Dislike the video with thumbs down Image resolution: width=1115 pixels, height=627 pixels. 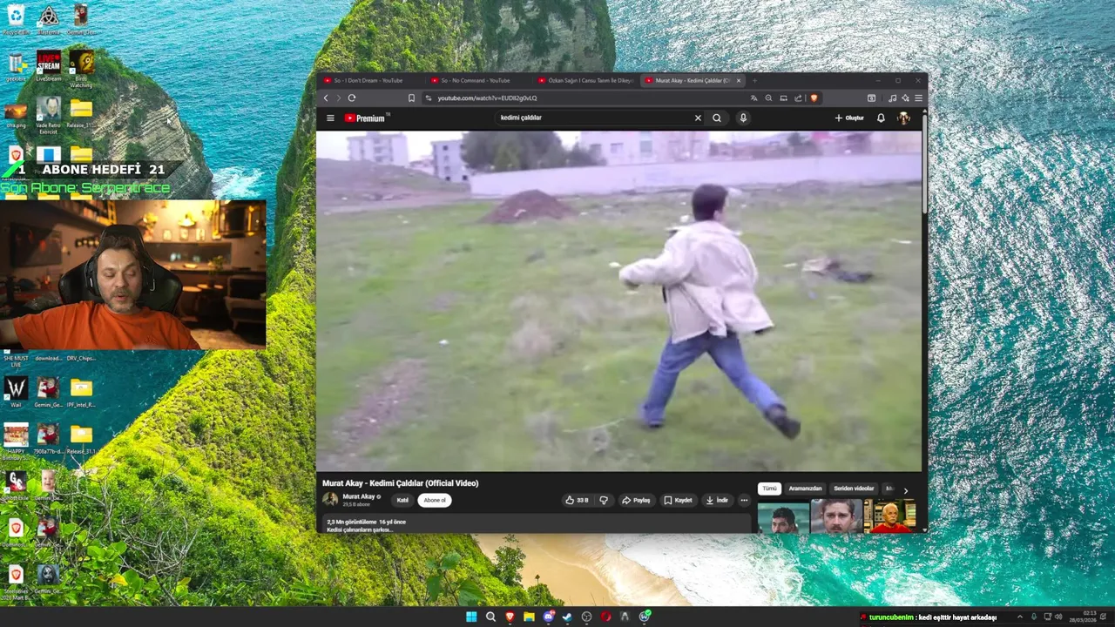click(603, 500)
